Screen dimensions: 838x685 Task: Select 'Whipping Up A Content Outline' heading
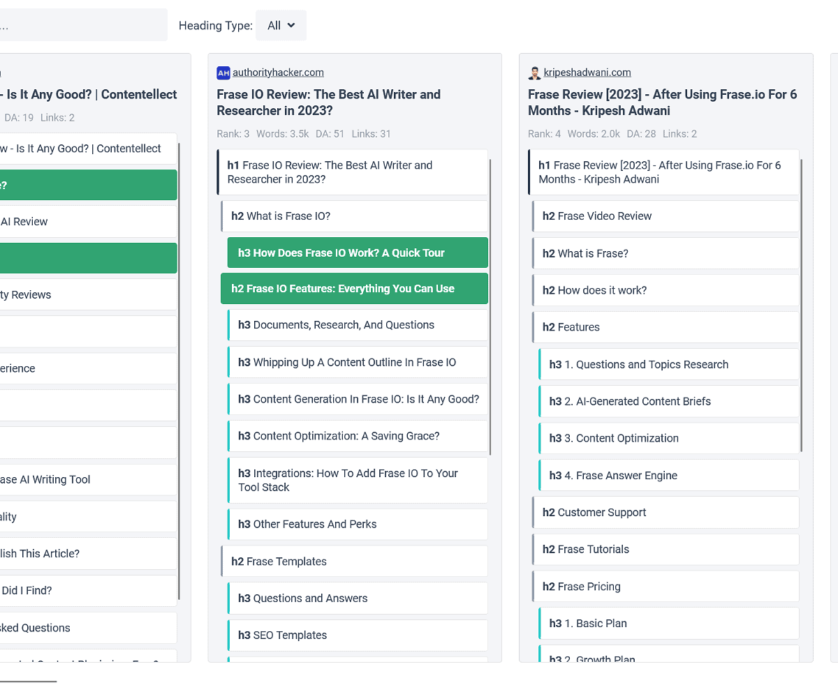[x=358, y=363]
